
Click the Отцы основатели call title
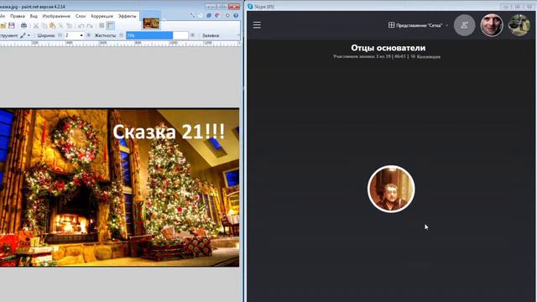click(388, 48)
